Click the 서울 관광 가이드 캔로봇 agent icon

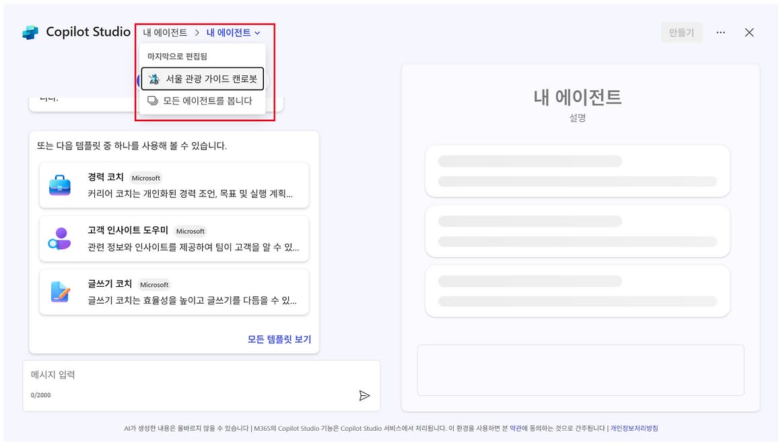click(x=154, y=79)
